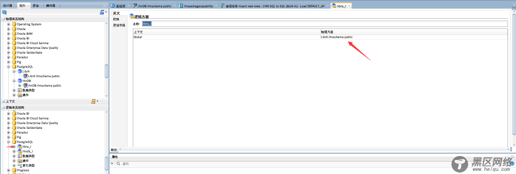Click the 操作 icon in logical architecture
The image size is (516, 174).
[20, 161]
